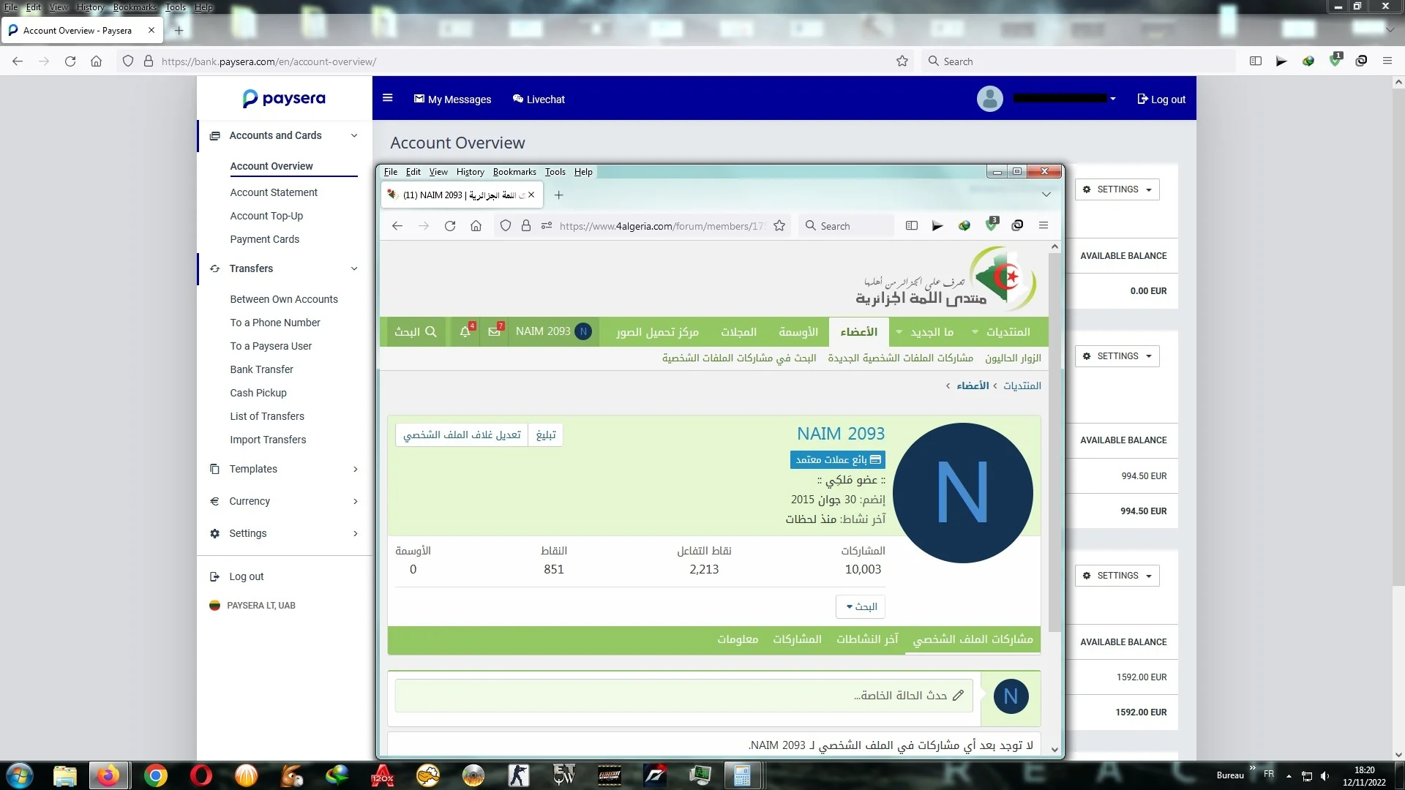Image resolution: width=1405 pixels, height=790 pixels.
Task: Click the status update input field
Action: click(683, 696)
